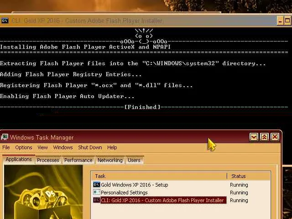Switch to the Processes tab
Screen dimensions: 292x219
point(48,160)
